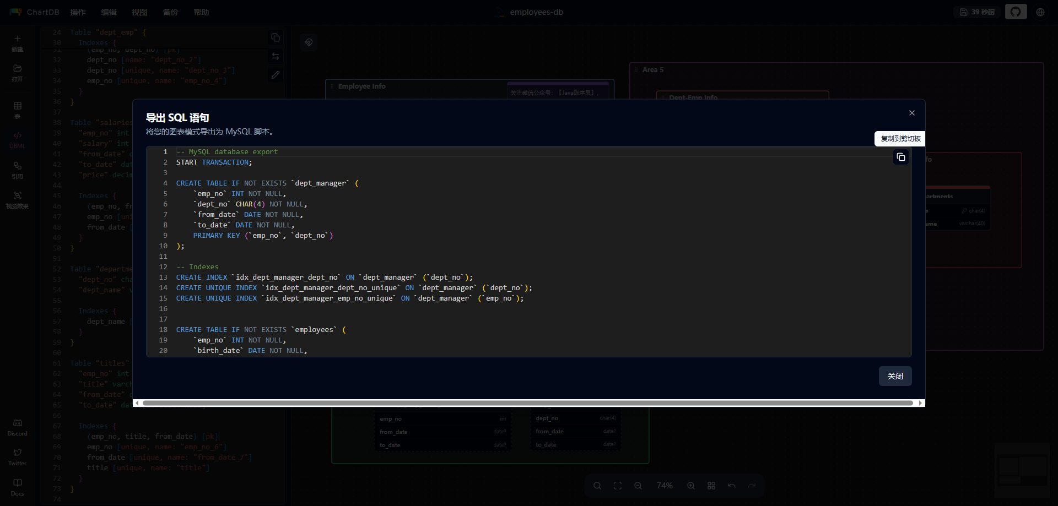Image resolution: width=1058 pixels, height=506 pixels.
Task: Close the Export SQL dialog with X
Action: point(911,113)
